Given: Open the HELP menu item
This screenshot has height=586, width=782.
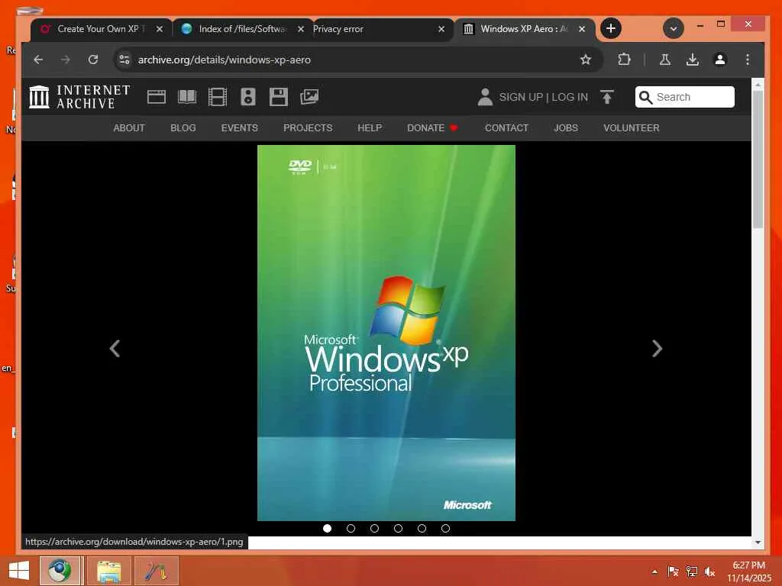Looking at the screenshot, I should pos(370,128).
